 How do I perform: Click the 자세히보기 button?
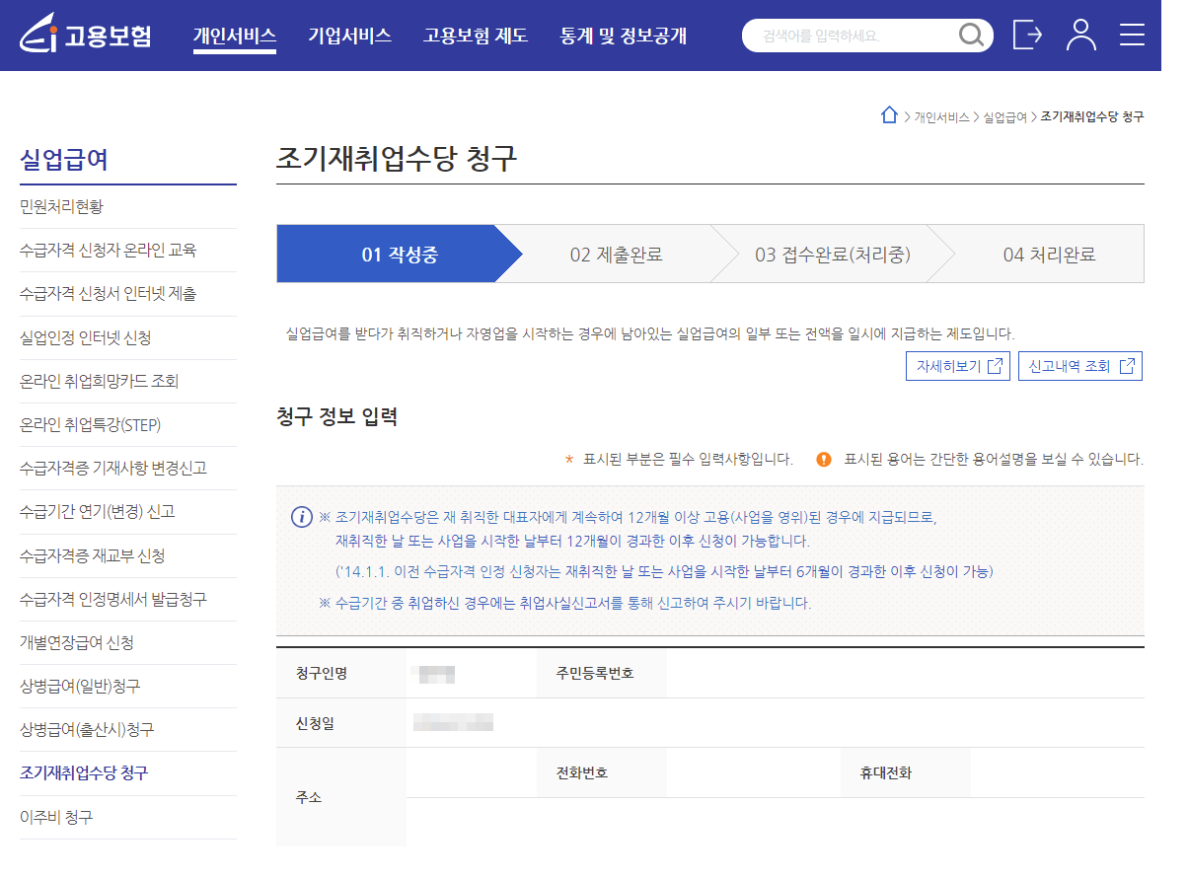pos(956,365)
